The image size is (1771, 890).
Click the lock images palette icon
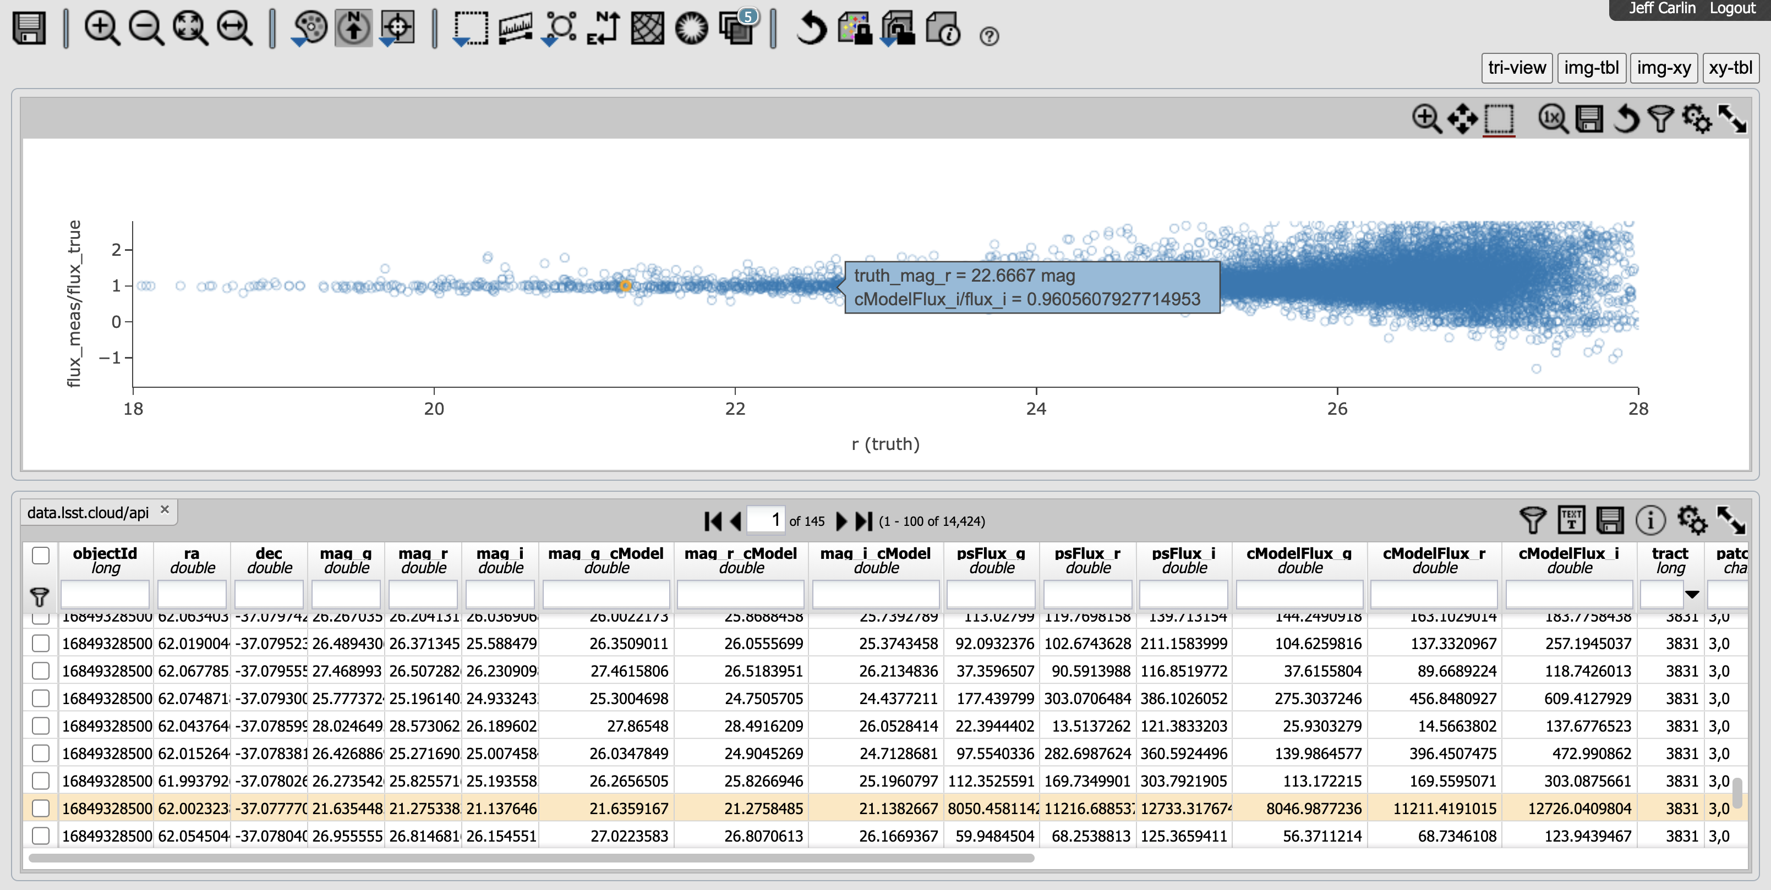(x=855, y=29)
